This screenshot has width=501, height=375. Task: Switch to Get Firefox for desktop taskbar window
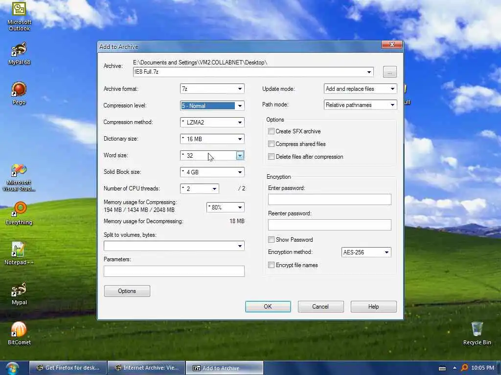point(68,368)
